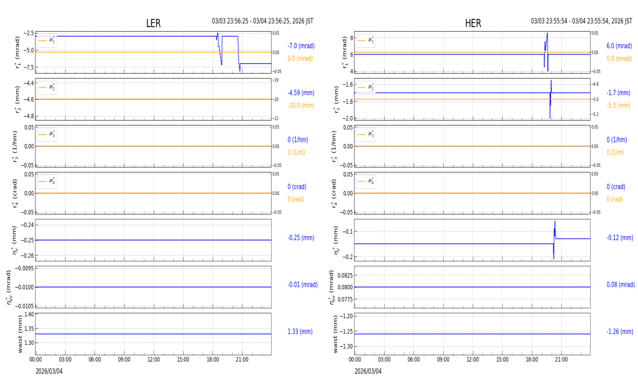Click the HER orange value 0.0 (mrad)
Viewport: 638px width, 390px height.
point(619,59)
